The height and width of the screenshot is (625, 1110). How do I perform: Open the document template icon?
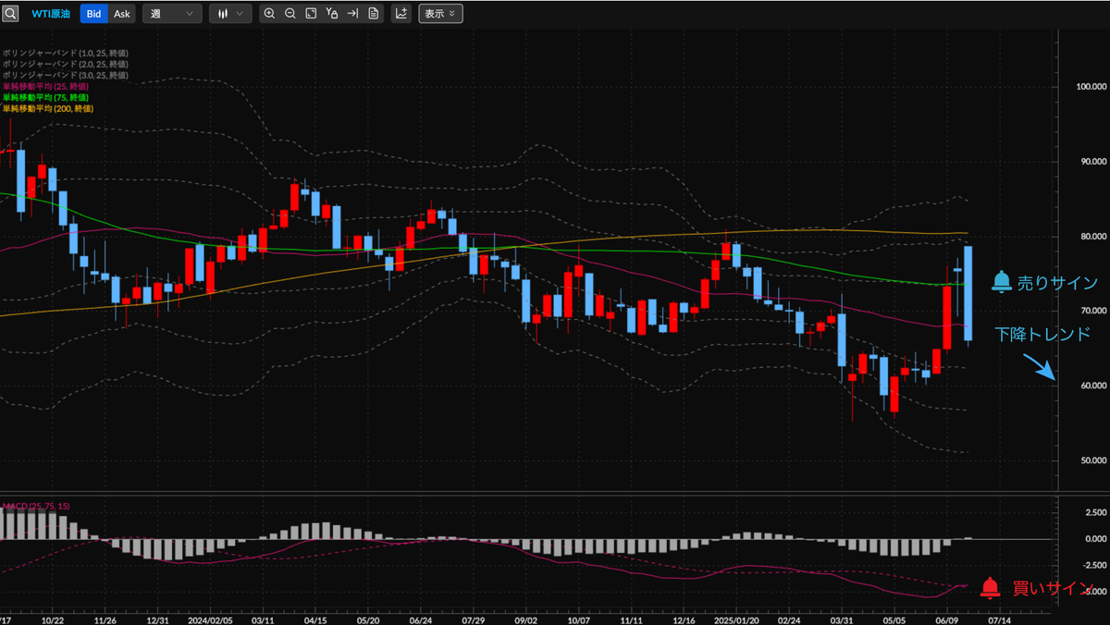[x=373, y=14]
